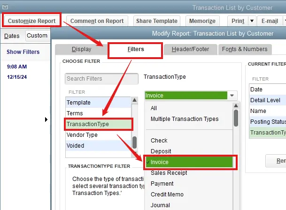Select Name in current filters
The image size is (286, 210).
[x=268, y=111]
